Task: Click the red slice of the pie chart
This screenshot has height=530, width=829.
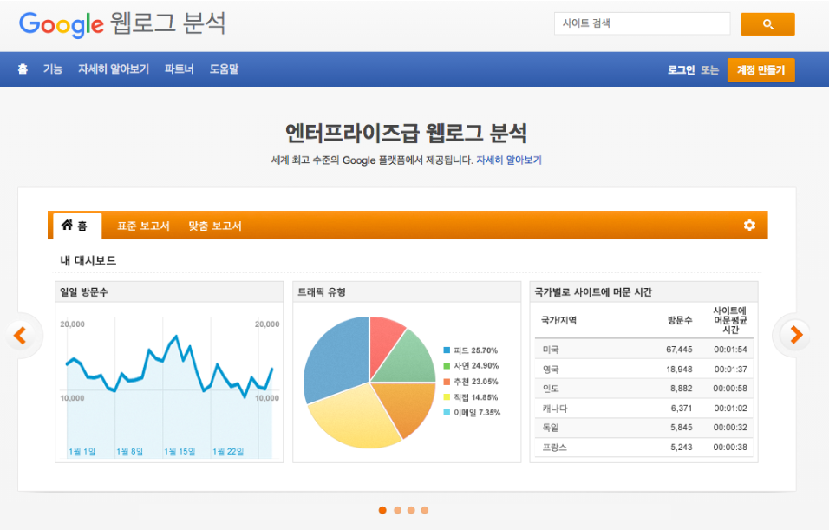Action: coord(384,341)
